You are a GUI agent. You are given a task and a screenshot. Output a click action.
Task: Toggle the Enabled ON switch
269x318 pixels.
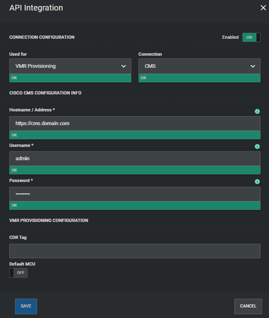(x=251, y=38)
